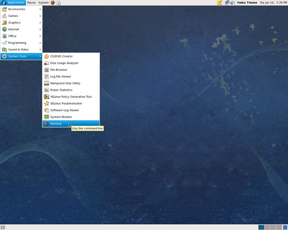288x230 pixels.
Task: Click the Falko Timme user name
Action: pos(247,3)
